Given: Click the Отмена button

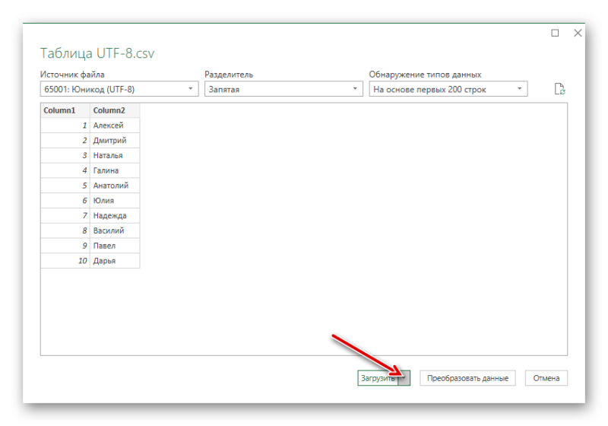Looking at the screenshot, I should [546, 378].
